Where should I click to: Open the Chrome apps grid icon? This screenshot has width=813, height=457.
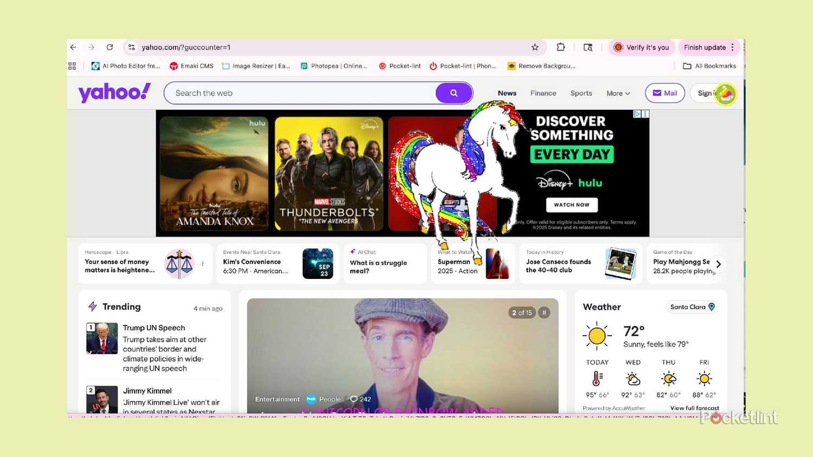72,66
